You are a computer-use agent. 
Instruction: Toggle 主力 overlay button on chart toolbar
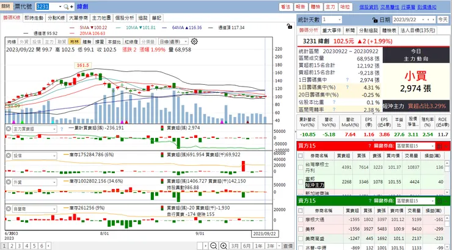coord(49,41)
